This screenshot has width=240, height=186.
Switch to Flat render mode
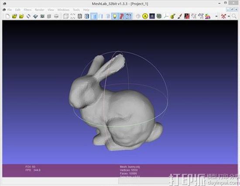101,16
